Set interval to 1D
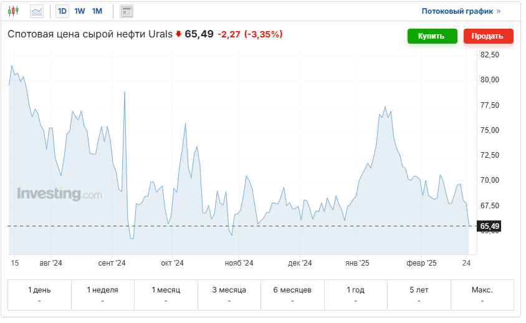Screen dimensions: 526x323 coord(62,11)
